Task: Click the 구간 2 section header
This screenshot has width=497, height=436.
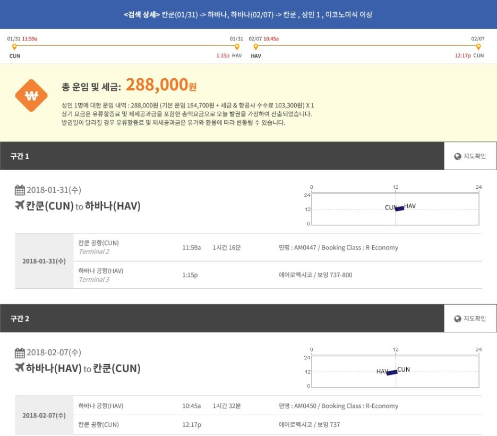Action: (x=222, y=318)
